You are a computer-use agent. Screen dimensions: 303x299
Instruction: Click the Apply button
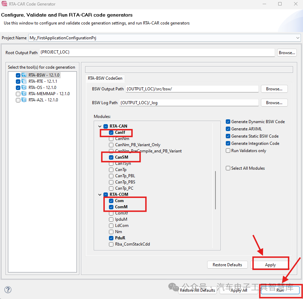270,265
